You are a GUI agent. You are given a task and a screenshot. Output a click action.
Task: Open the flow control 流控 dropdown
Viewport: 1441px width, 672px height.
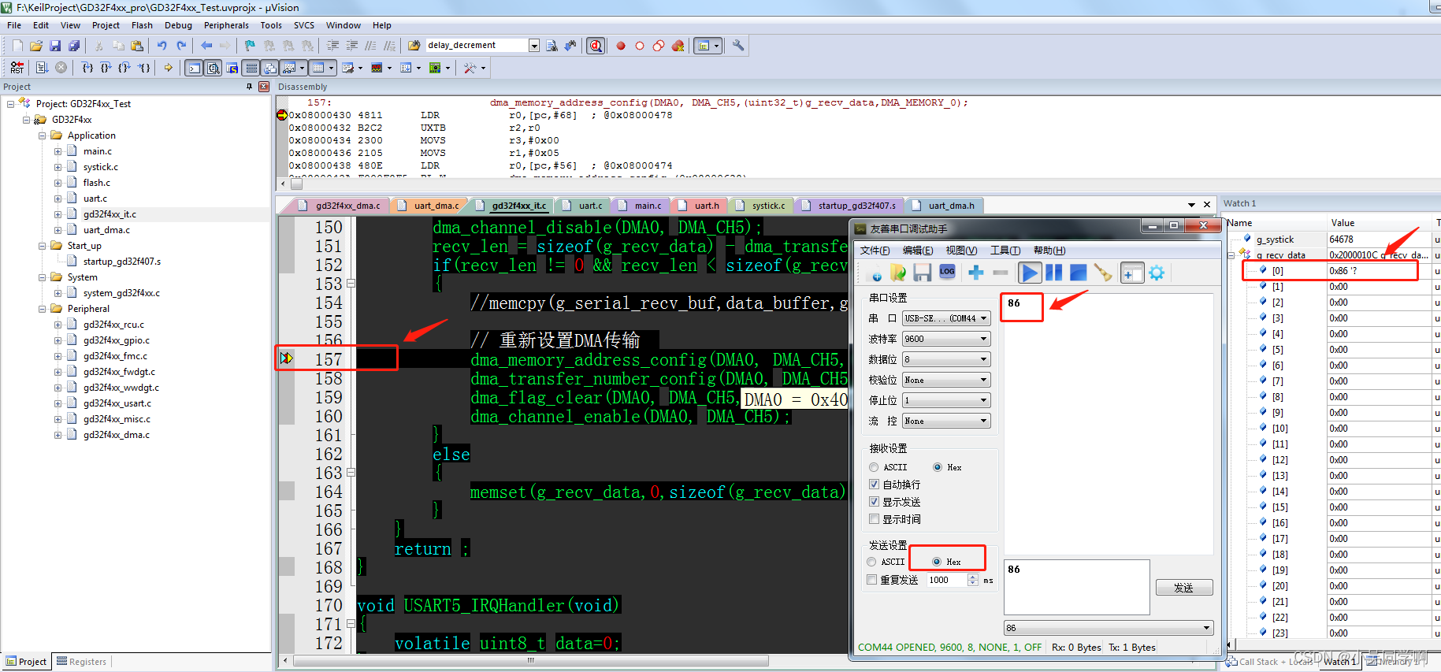[946, 421]
